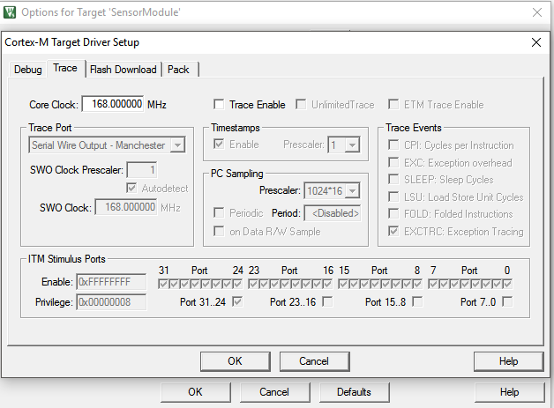Confirm Target Driver Setup with OK
The width and height of the screenshot is (554, 408).
(x=236, y=361)
